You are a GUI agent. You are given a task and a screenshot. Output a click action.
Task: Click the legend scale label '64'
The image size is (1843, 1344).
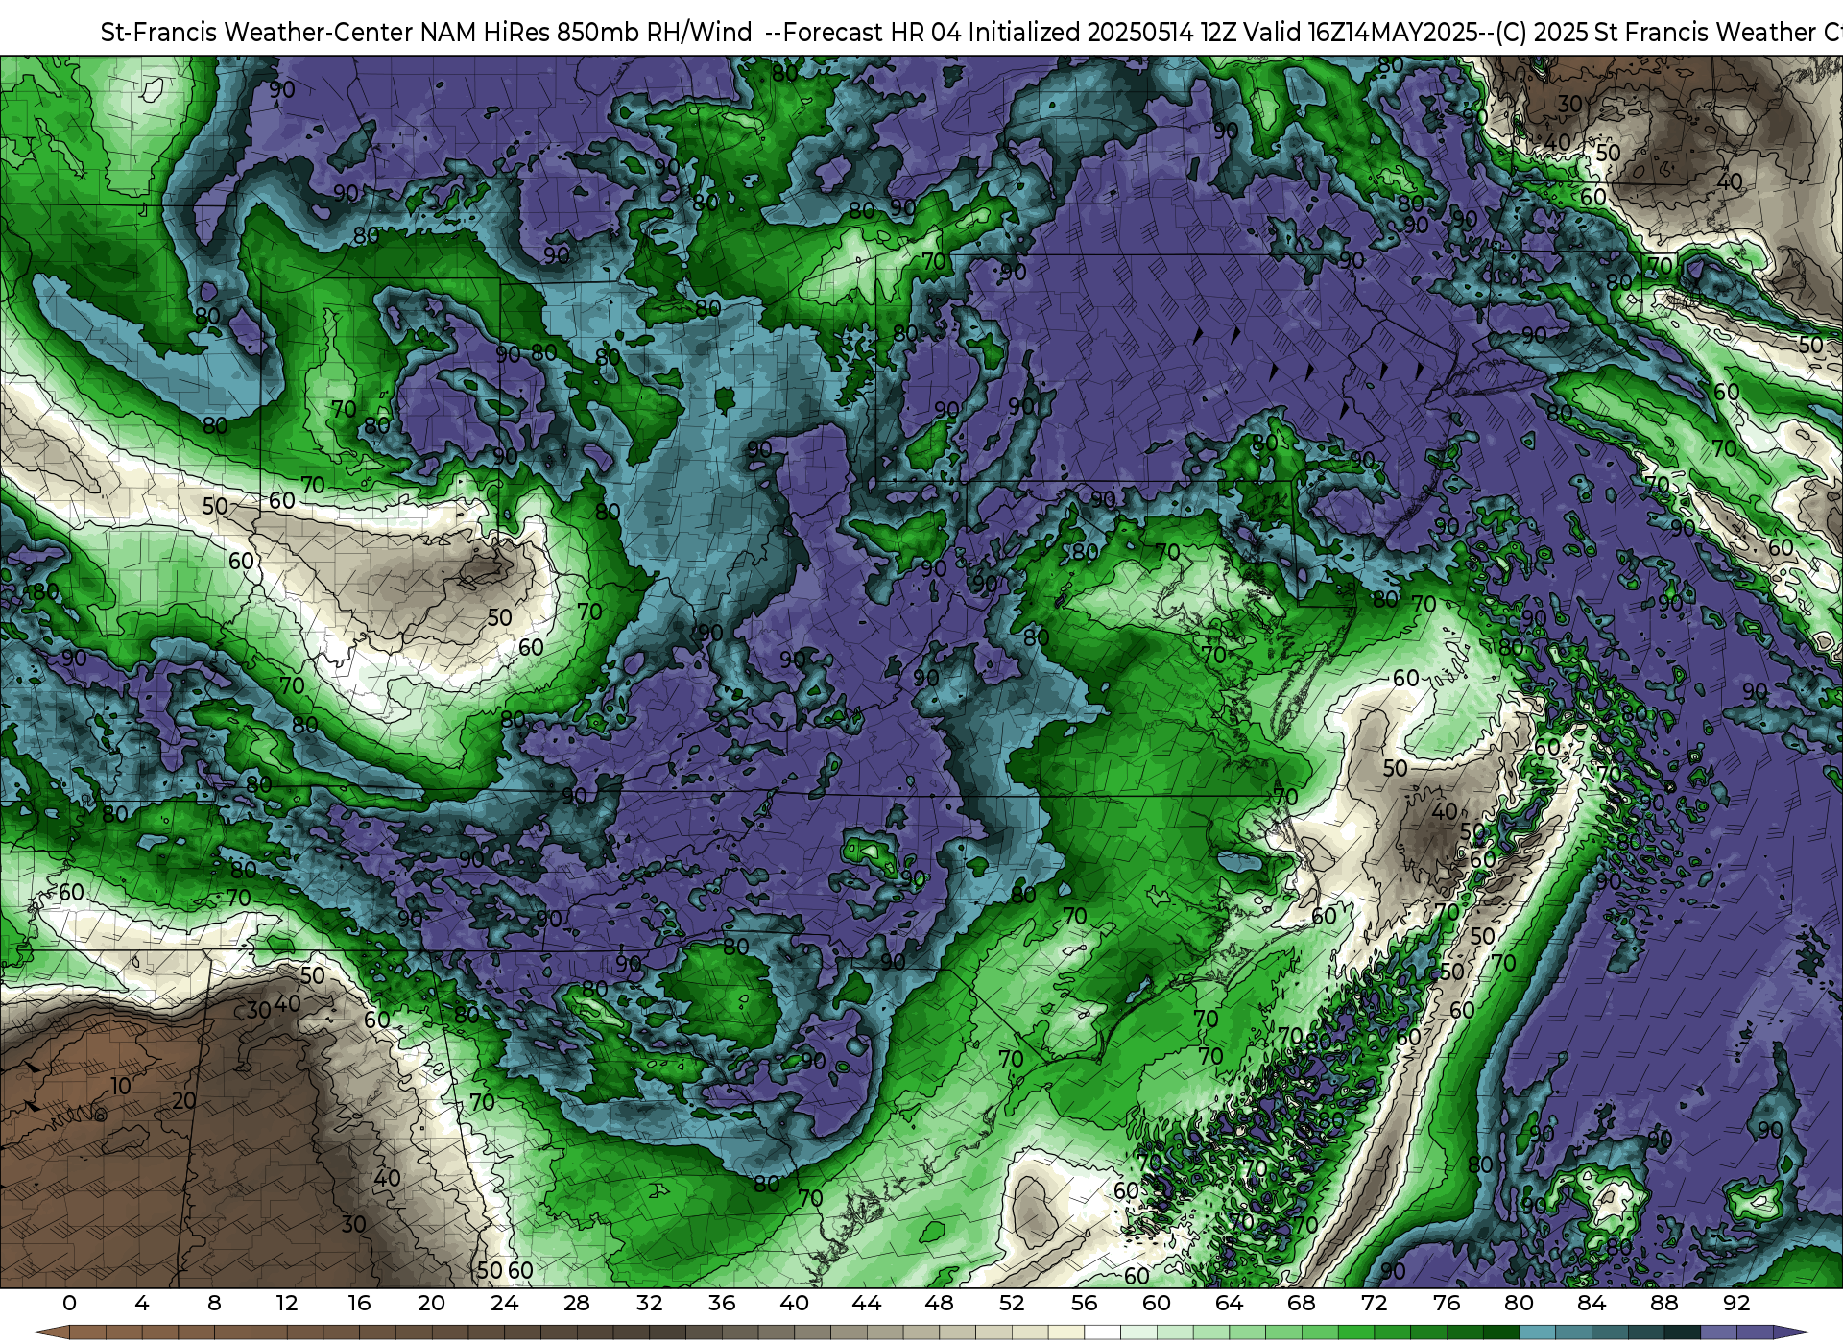click(1229, 1303)
